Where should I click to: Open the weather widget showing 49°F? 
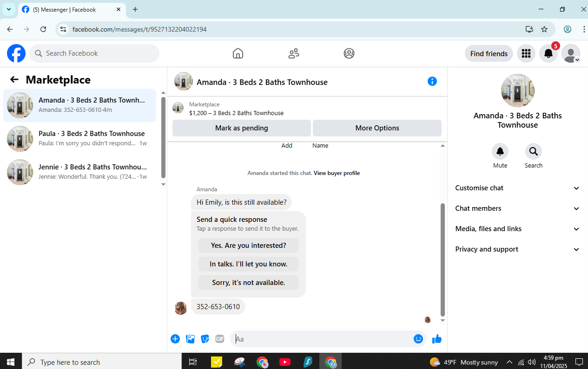pos(464,362)
